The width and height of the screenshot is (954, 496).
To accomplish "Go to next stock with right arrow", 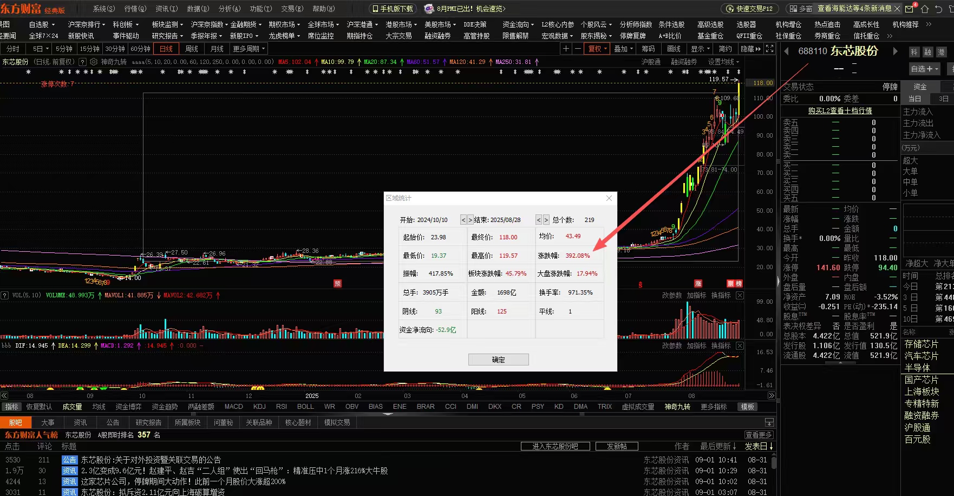I will tap(895, 51).
